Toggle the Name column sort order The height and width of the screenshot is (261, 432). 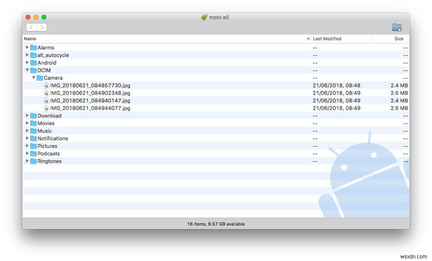(x=30, y=38)
